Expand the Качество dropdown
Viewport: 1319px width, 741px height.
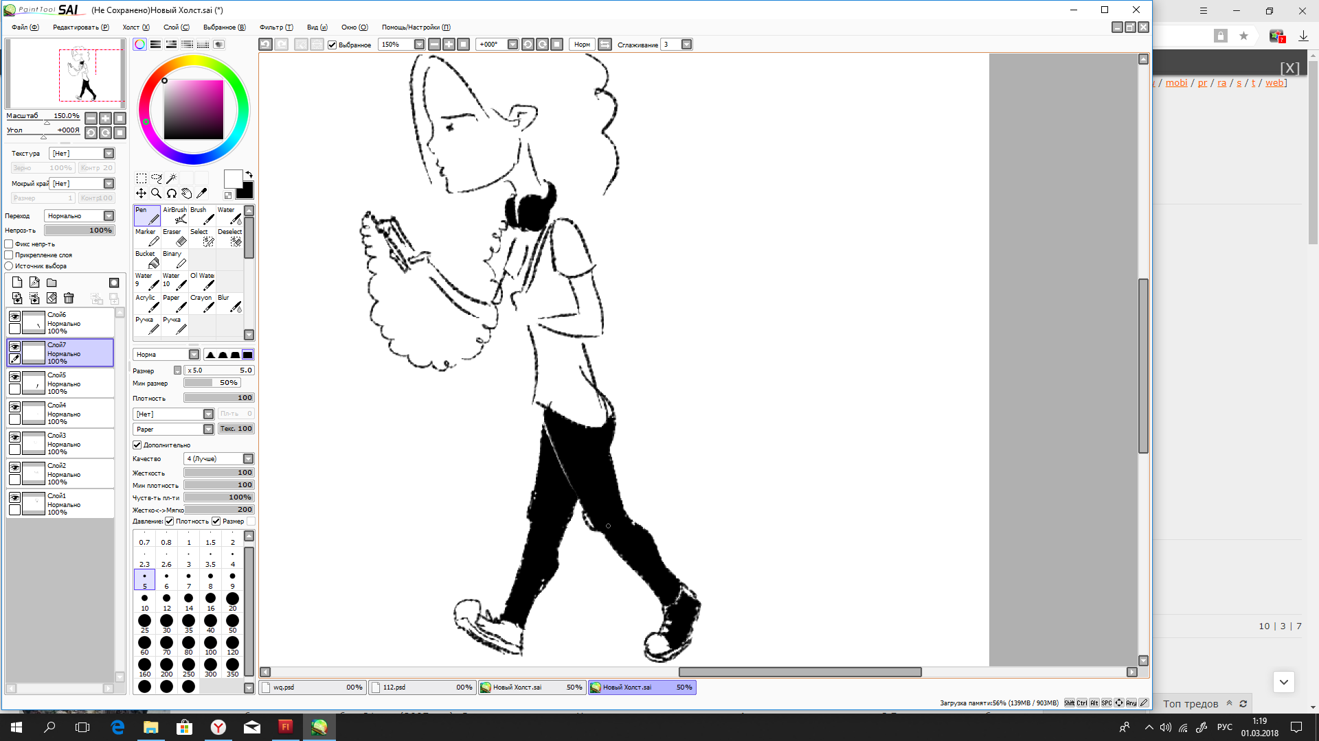point(248,459)
